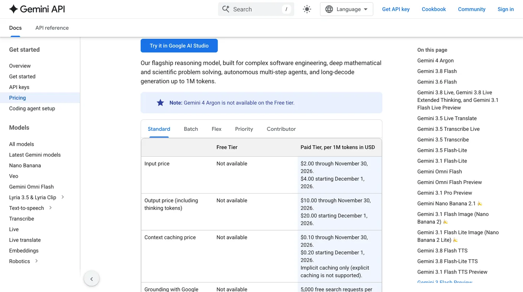
Task: Go to the Docs tab
Action: tap(15, 28)
